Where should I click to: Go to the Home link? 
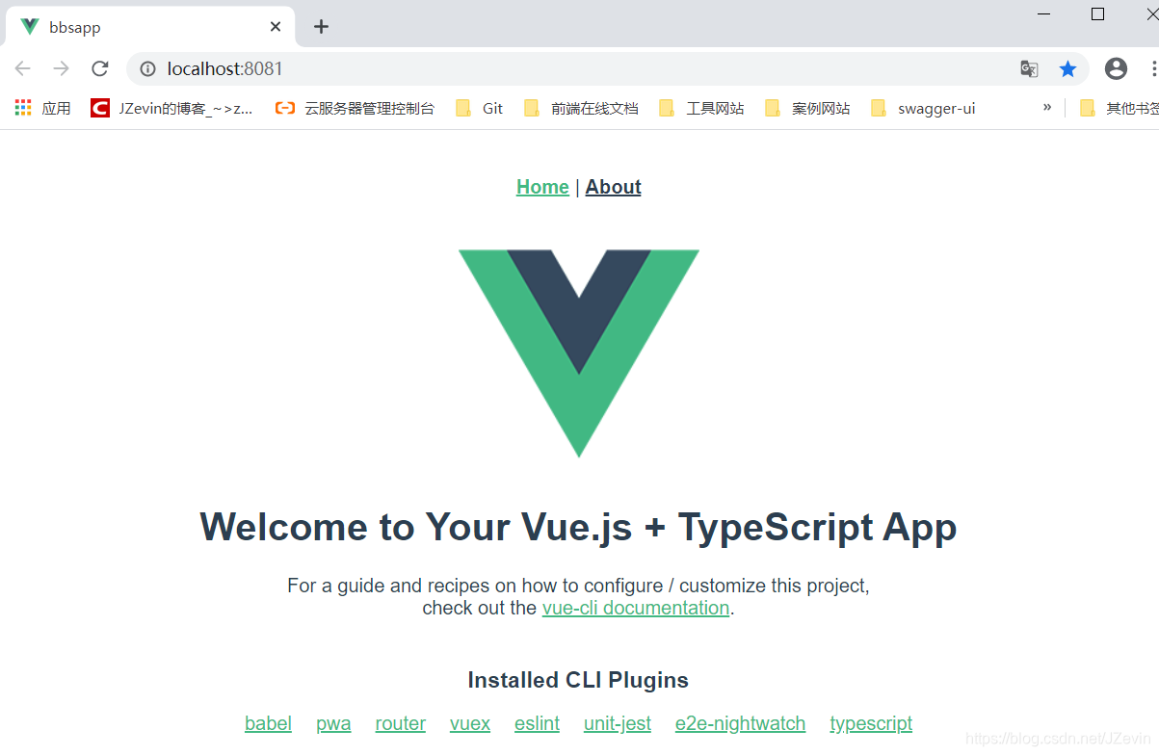click(542, 187)
